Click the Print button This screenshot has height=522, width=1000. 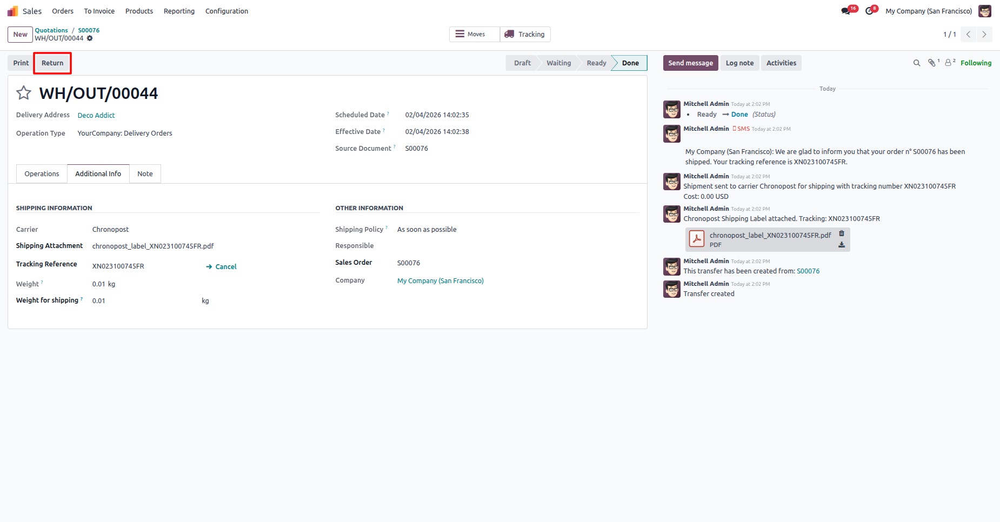[x=21, y=63]
